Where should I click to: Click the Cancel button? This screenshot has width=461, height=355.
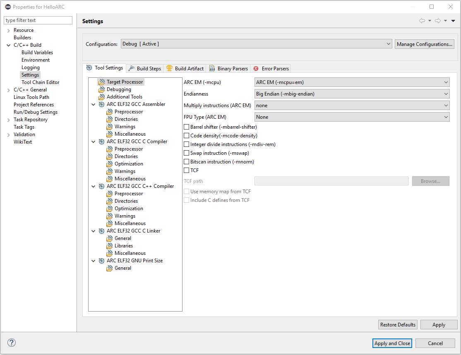point(435,343)
